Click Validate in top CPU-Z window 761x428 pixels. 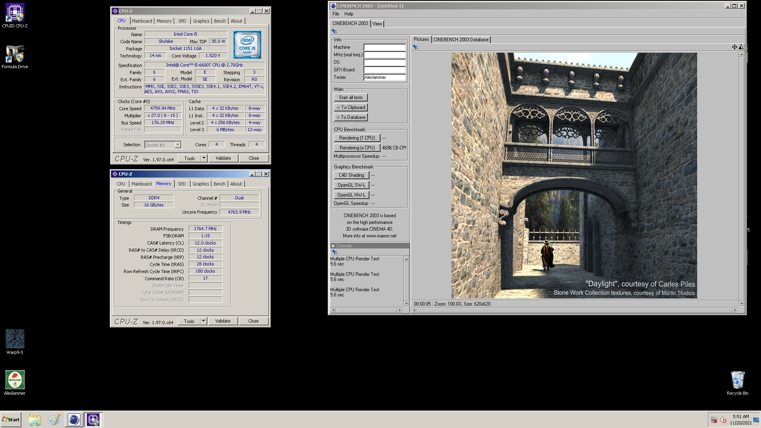click(223, 158)
